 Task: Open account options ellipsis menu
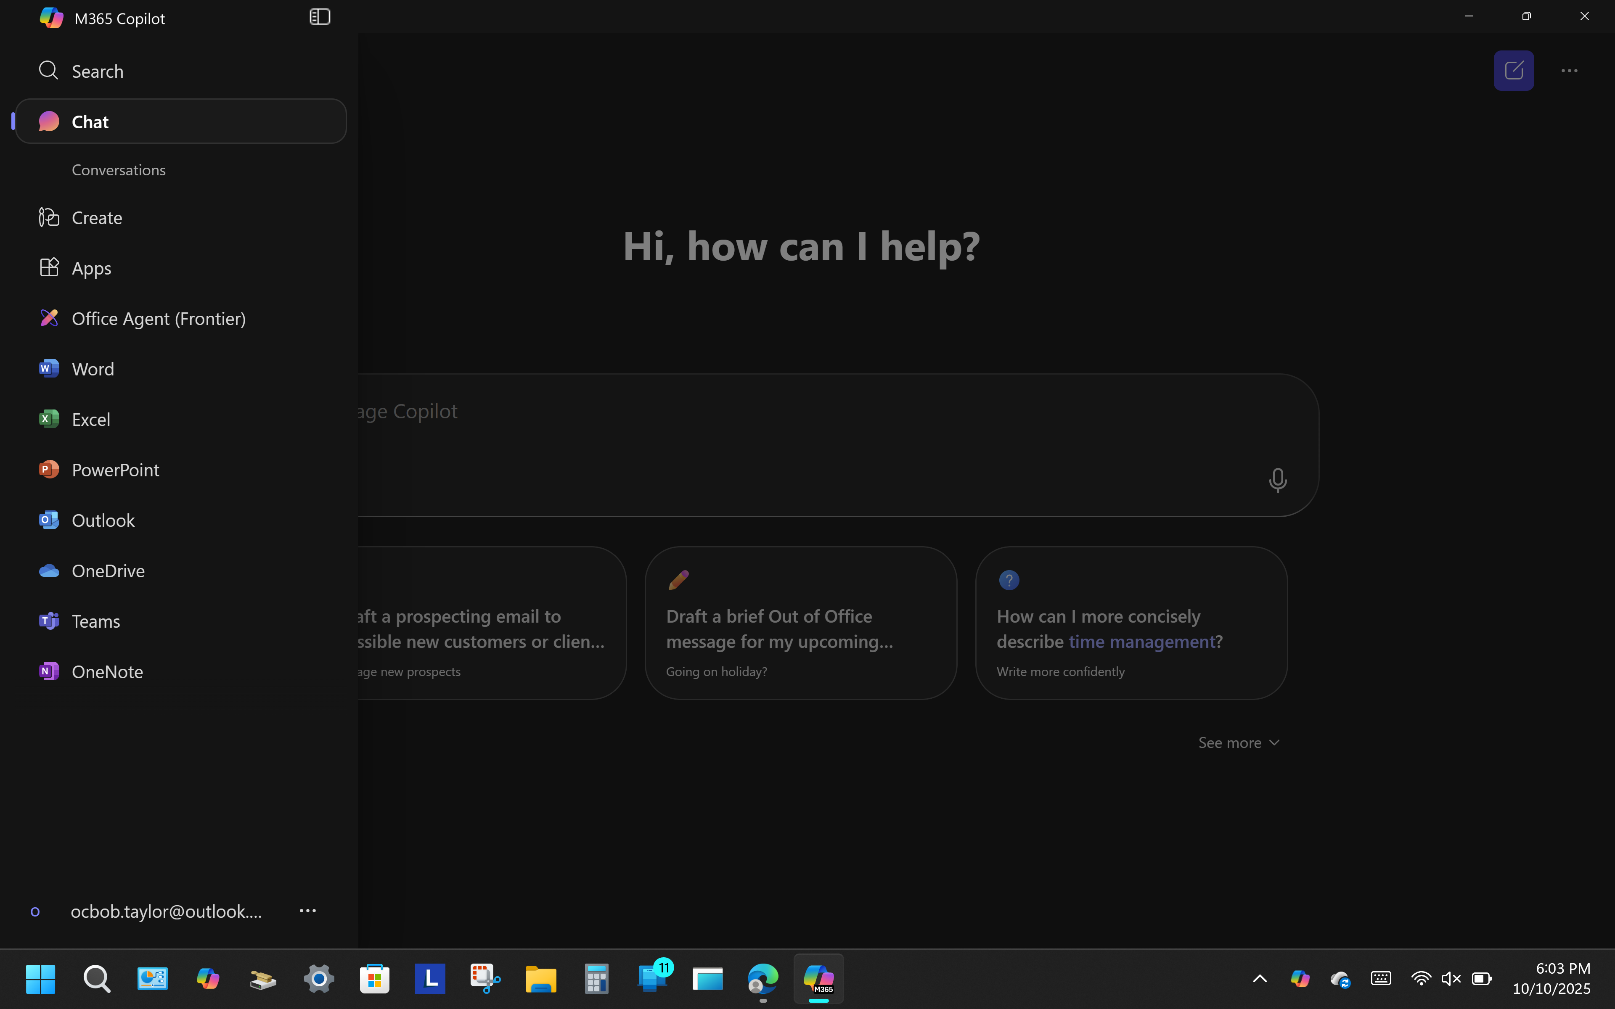308,911
